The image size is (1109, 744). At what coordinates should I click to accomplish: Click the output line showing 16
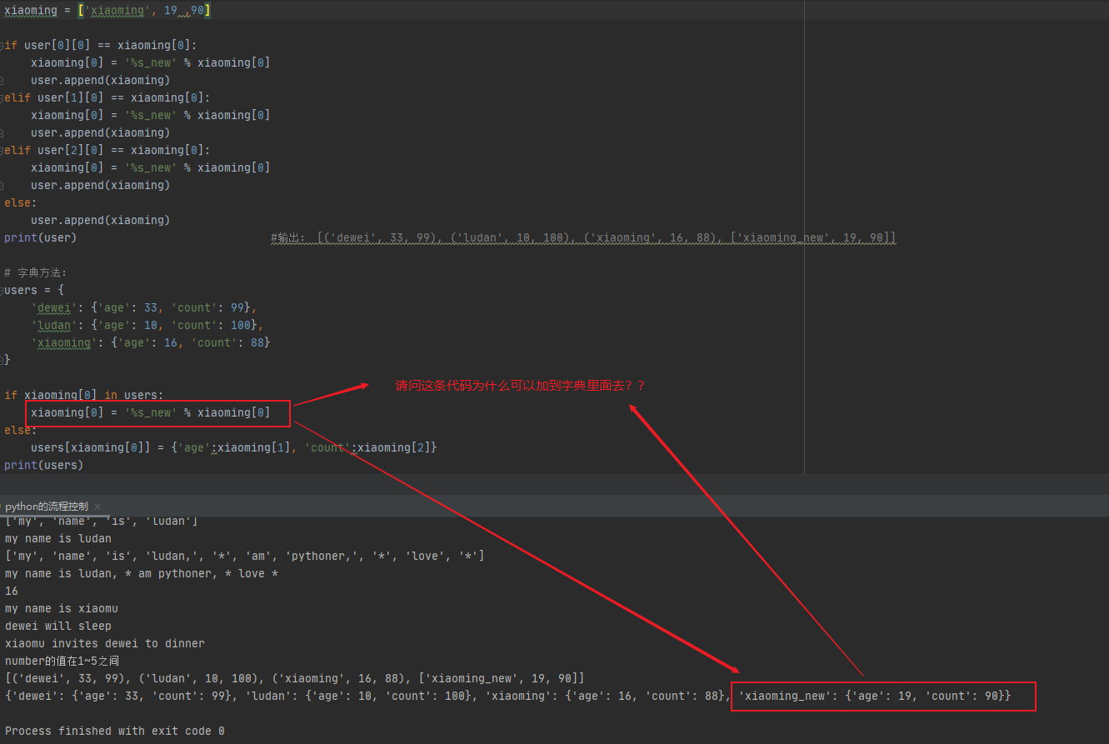click(12, 591)
